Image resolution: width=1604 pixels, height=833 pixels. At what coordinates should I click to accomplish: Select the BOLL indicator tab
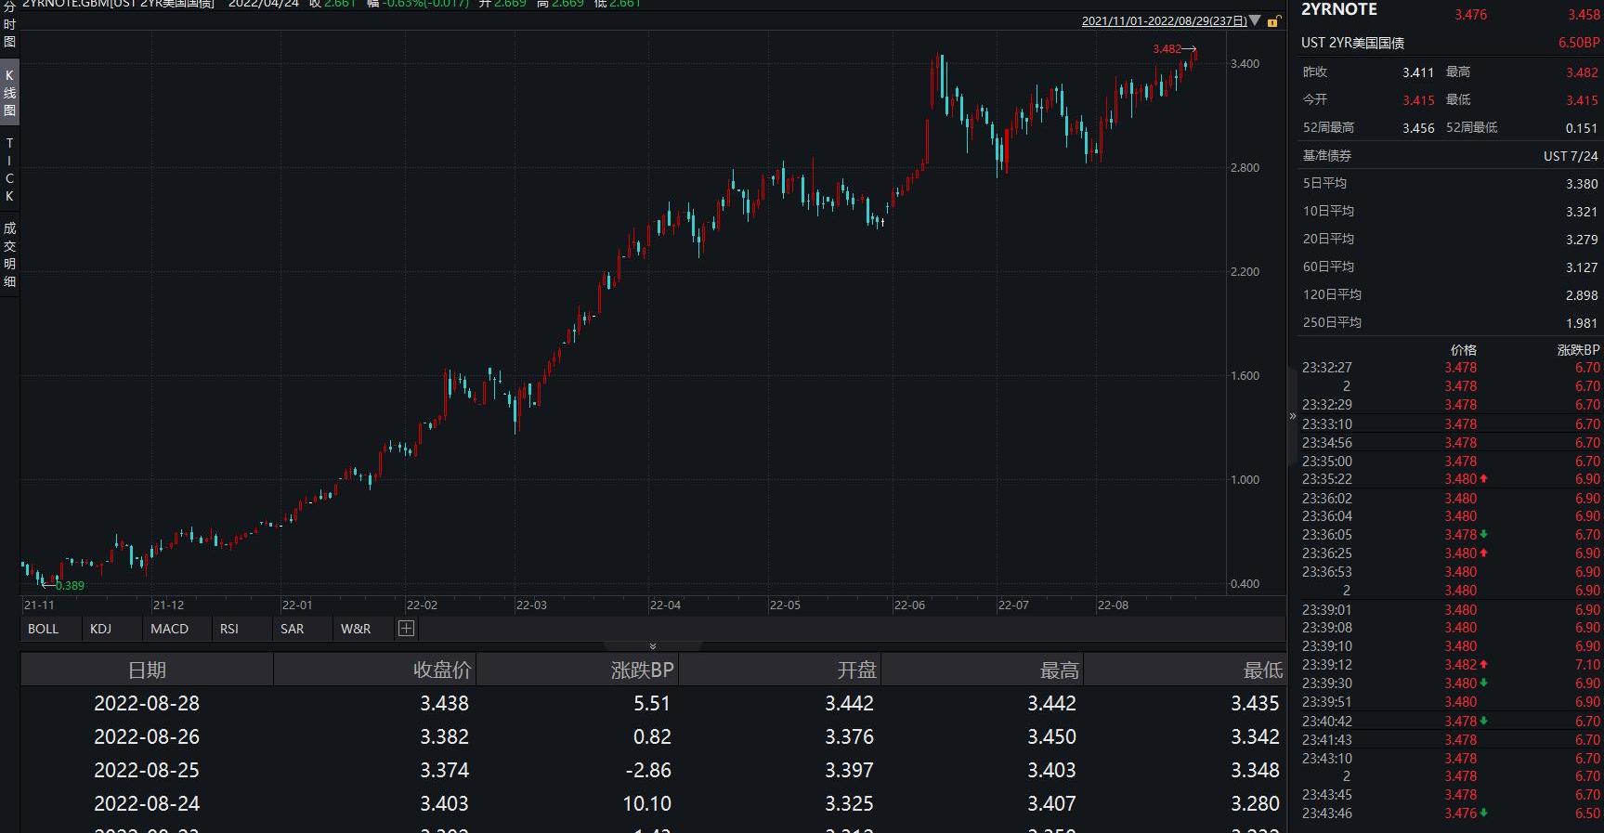tap(43, 629)
